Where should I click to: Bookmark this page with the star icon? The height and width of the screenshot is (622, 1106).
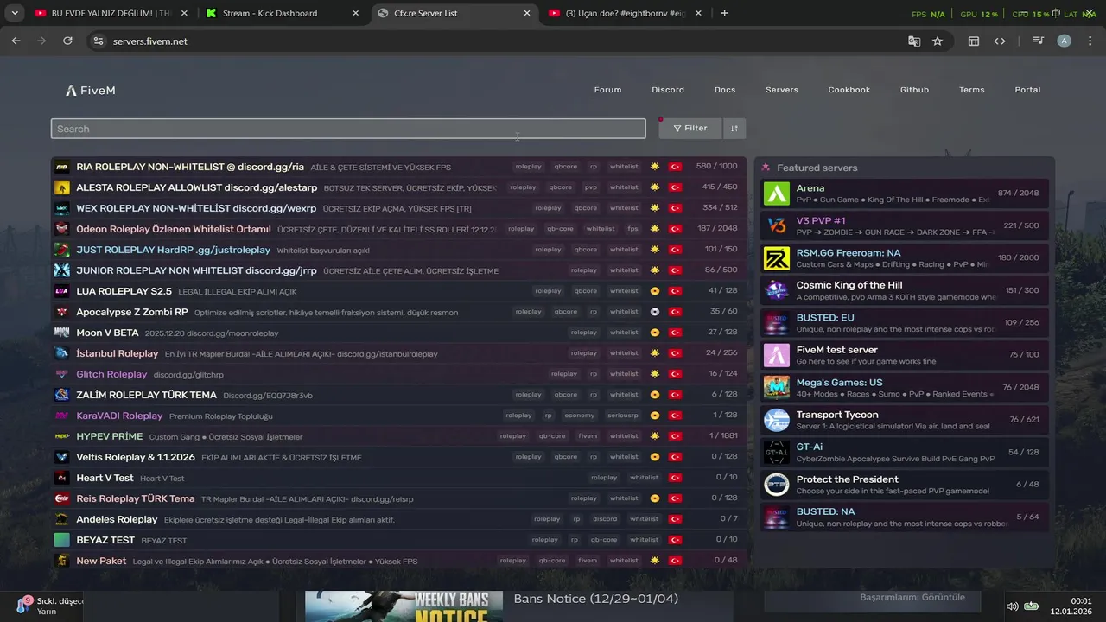(x=938, y=41)
